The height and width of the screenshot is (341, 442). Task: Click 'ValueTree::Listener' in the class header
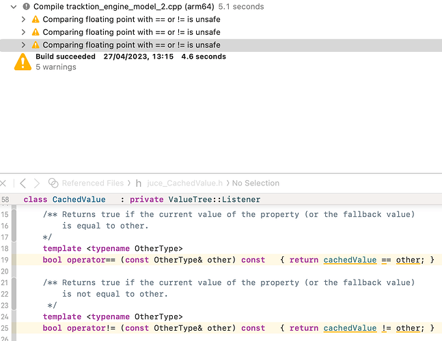[215, 199]
